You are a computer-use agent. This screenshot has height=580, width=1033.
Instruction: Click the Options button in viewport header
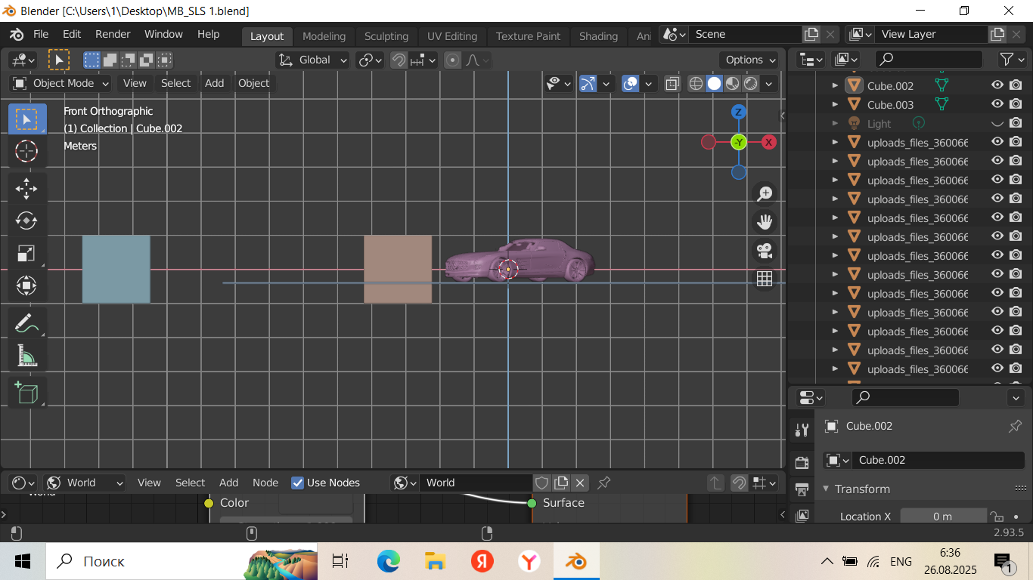tap(749, 60)
